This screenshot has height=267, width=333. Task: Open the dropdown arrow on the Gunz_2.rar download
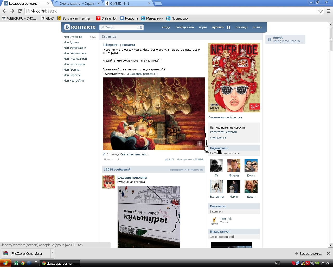(52, 252)
